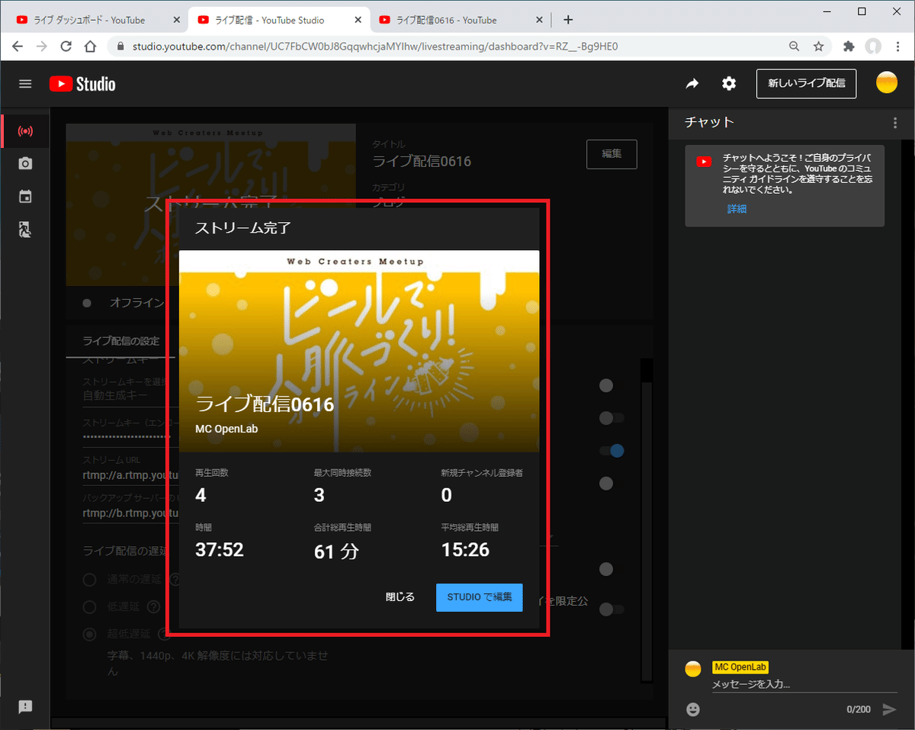The width and height of the screenshot is (915, 730).
Task: Open the Chrome profile icon
Action: [873, 47]
